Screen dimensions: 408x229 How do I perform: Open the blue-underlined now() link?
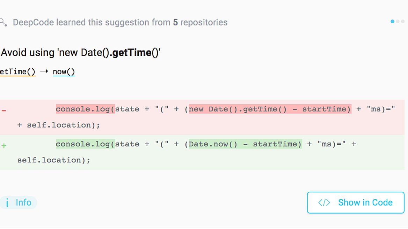click(64, 72)
